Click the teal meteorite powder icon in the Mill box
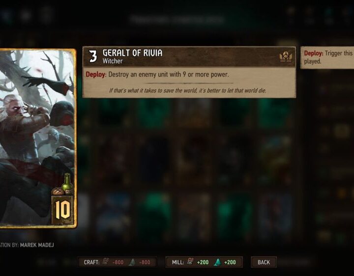 pos(217,262)
